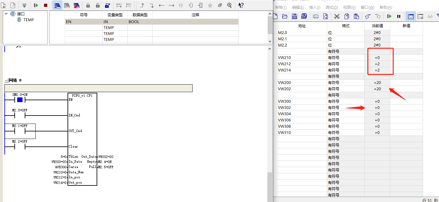Click the VW302 address cell

pos(302,108)
